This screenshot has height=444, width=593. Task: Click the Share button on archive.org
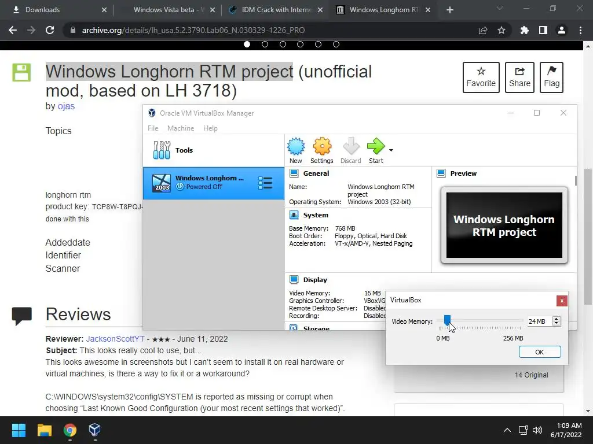(x=519, y=77)
